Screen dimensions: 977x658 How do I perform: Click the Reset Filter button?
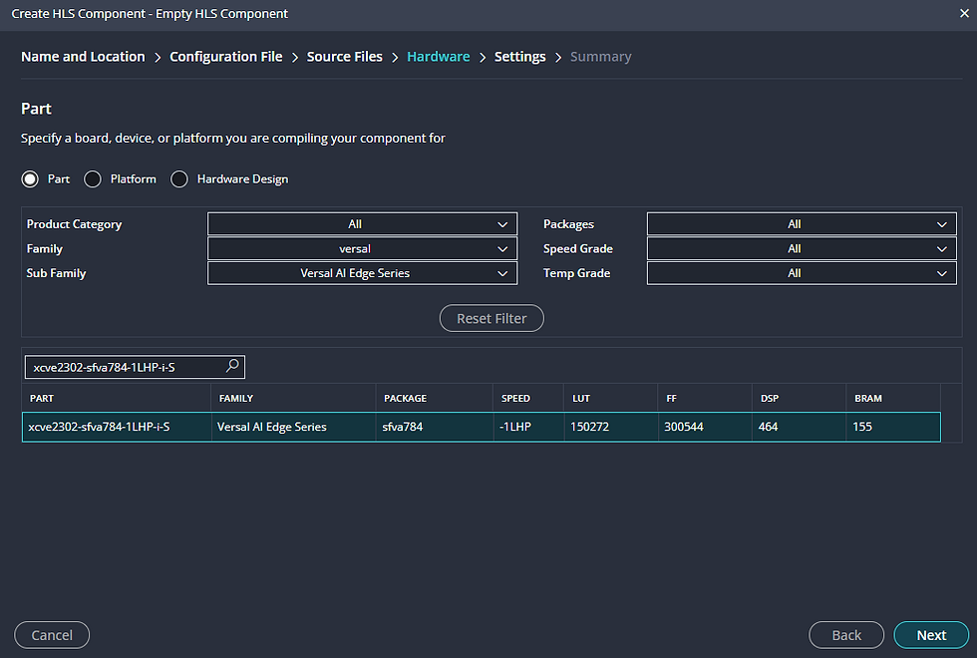point(491,318)
